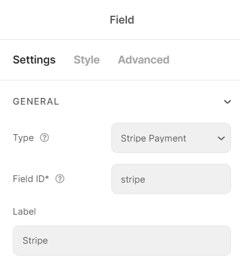The height and width of the screenshot is (260, 240).
Task: Place cursor after Stripe in the Label box
Action: click(48, 241)
